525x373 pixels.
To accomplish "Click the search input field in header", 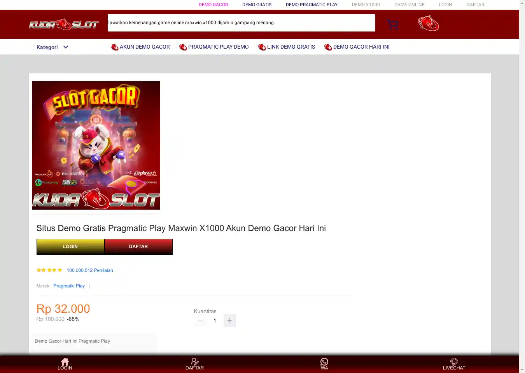I will (241, 23).
